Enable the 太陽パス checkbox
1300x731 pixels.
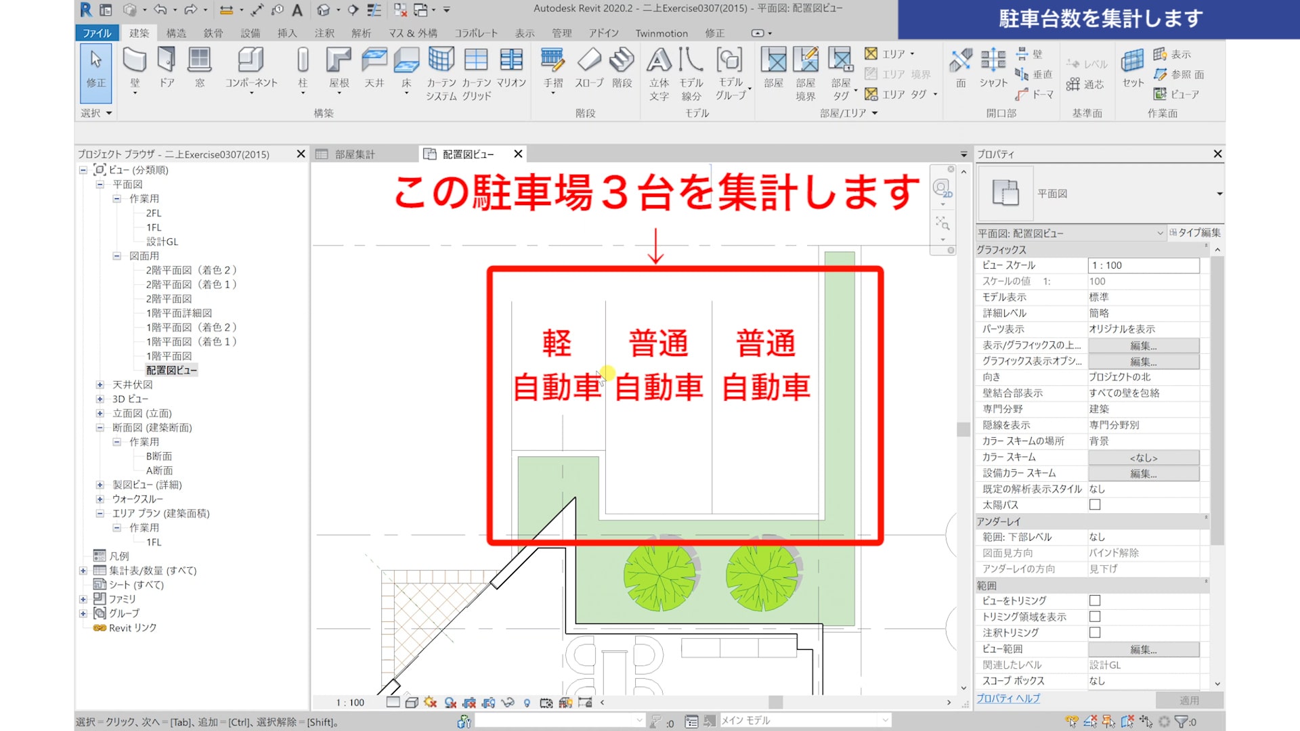(x=1095, y=505)
